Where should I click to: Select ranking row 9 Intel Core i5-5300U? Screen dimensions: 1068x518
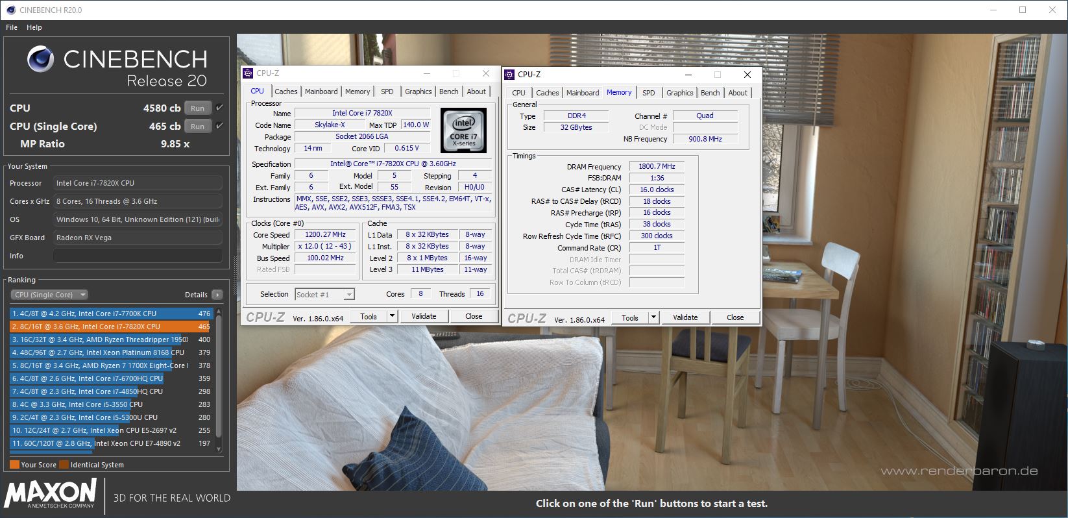coord(112,417)
